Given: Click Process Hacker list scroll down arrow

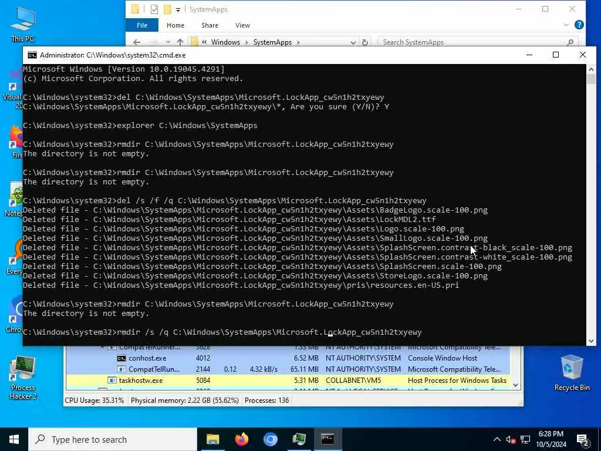Looking at the screenshot, I should click(x=515, y=385).
